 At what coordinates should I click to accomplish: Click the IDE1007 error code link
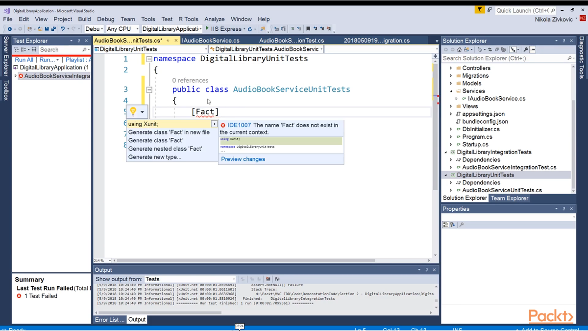pos(239,125)
